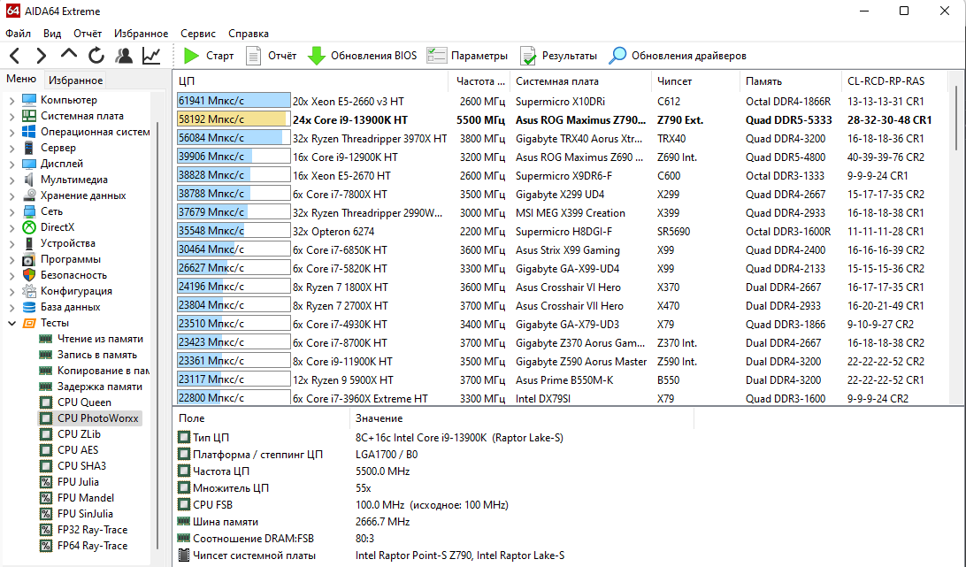966x567 pixels.
Task: Select the 61941 Мпкс/с result bar
Action: click(234, 101)
